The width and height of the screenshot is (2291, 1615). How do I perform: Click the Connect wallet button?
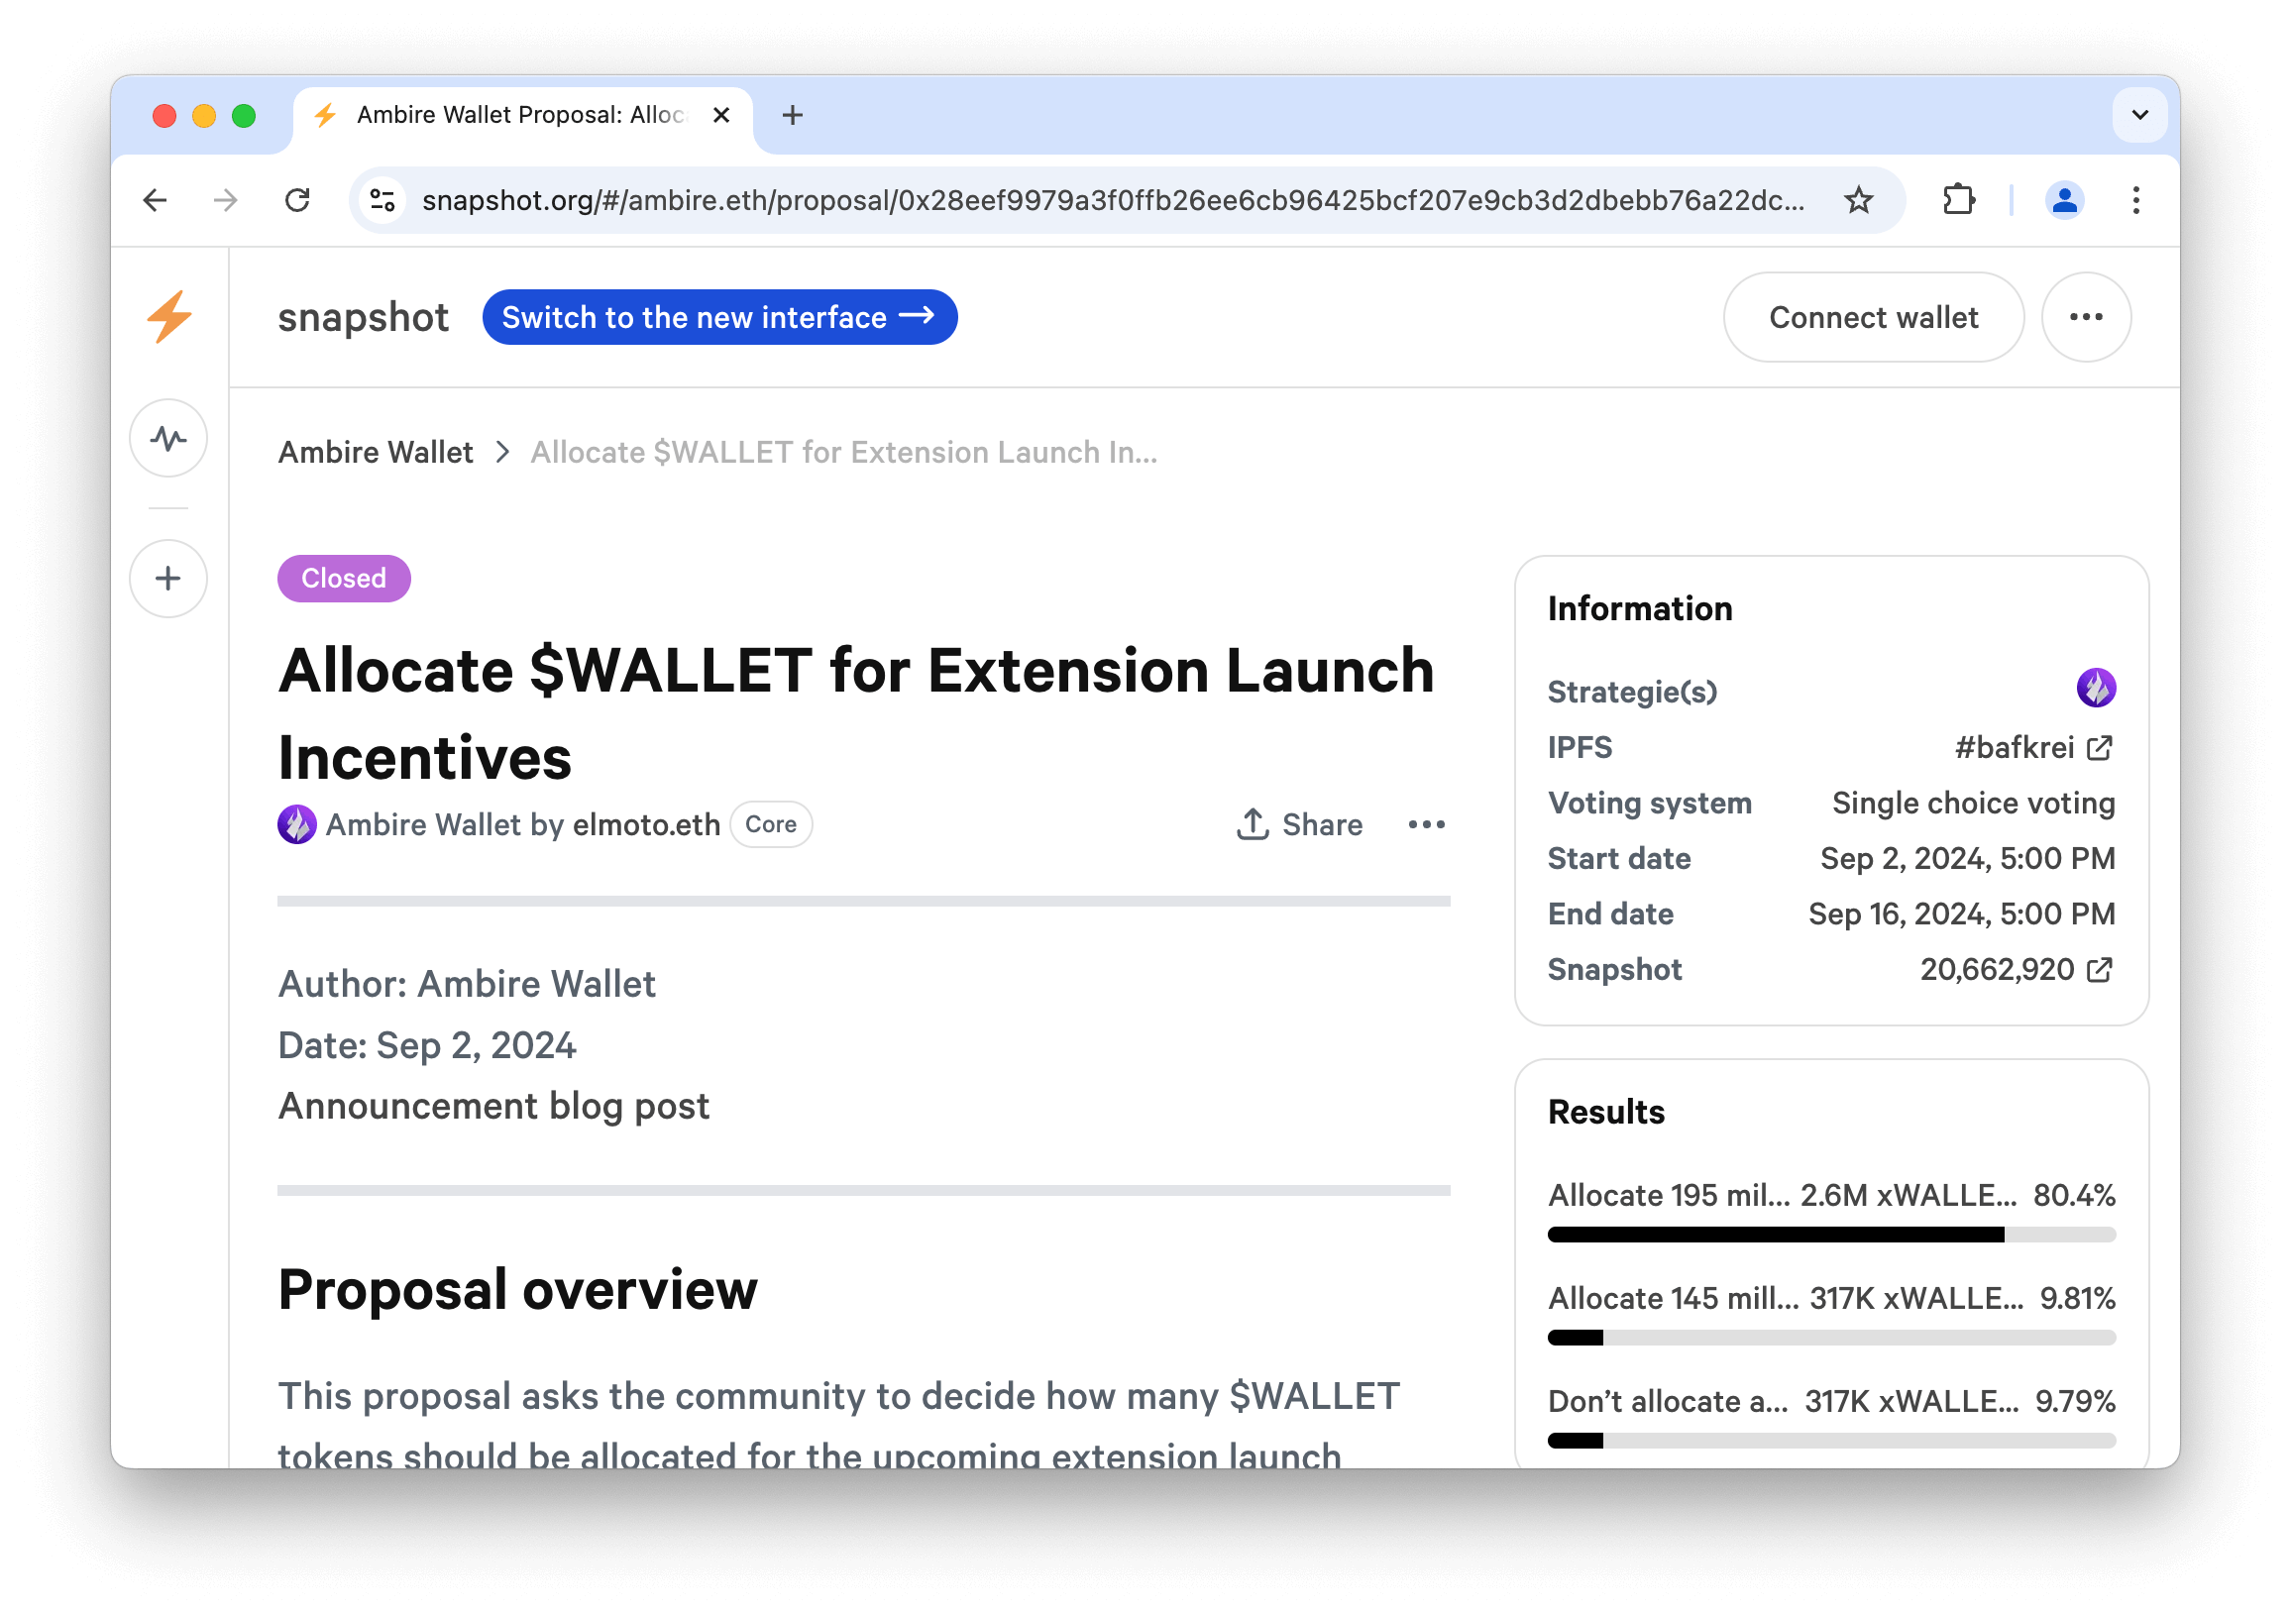pyautogui.click(x=1874, y=318)
